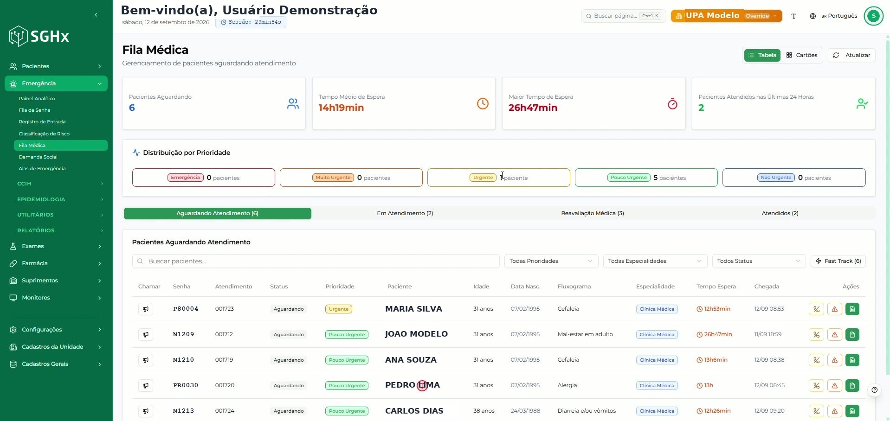Call patient Joao Modelo with megaphone icon

146,335
